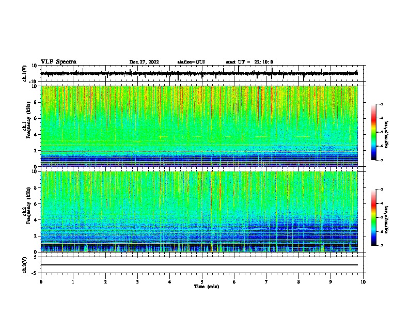
Task: Click the ch.1 spectrogram panel
Action: click(x=199, y=126)
